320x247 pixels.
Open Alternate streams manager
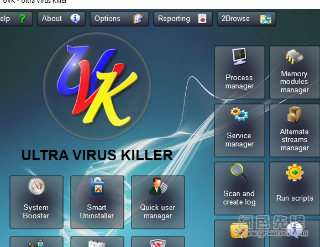coord(295,130)
